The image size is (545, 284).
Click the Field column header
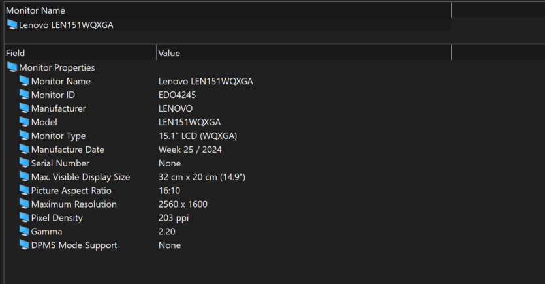coord(80,53)
